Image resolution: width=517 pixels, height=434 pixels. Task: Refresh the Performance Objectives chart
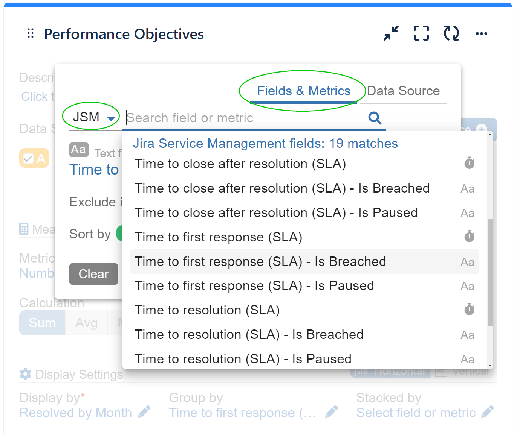click(451, 33)
